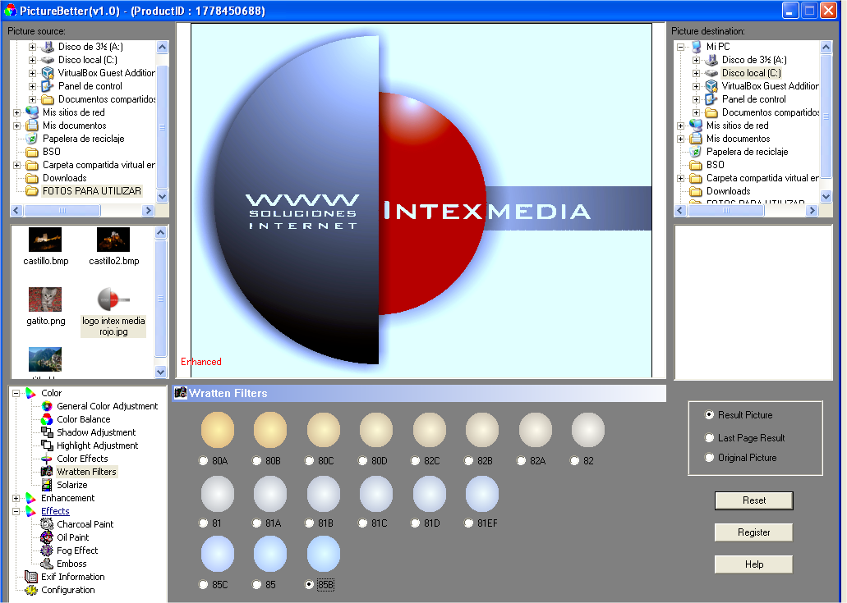Click the Configuration gear icon

(x=31, y=590)
